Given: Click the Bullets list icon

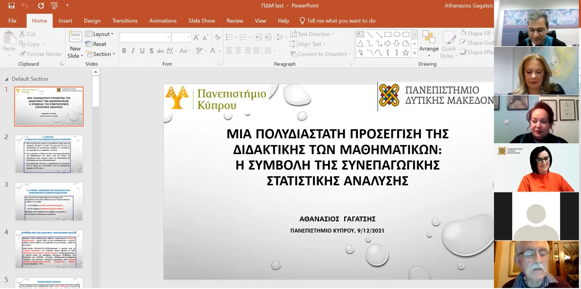Looking at the screenshot, I should click(x=229, y=37).
